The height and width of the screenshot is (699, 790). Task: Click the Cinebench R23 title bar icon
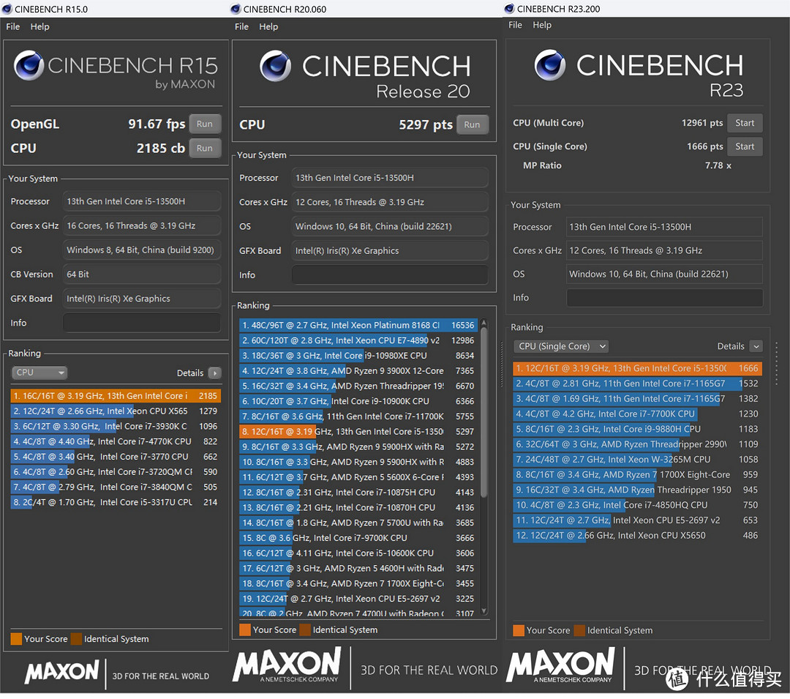pyautogui.click(x=509, y=9)
